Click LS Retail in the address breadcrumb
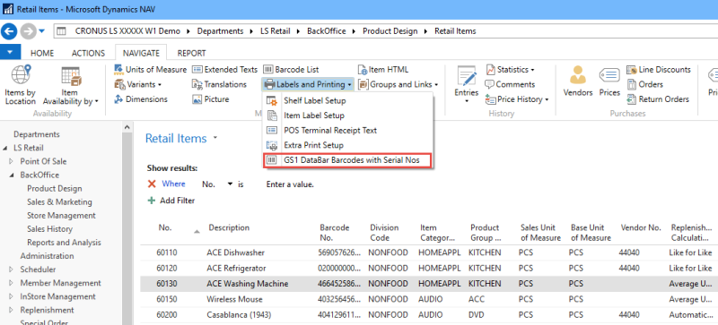718x325 pixels. (276, 31)
